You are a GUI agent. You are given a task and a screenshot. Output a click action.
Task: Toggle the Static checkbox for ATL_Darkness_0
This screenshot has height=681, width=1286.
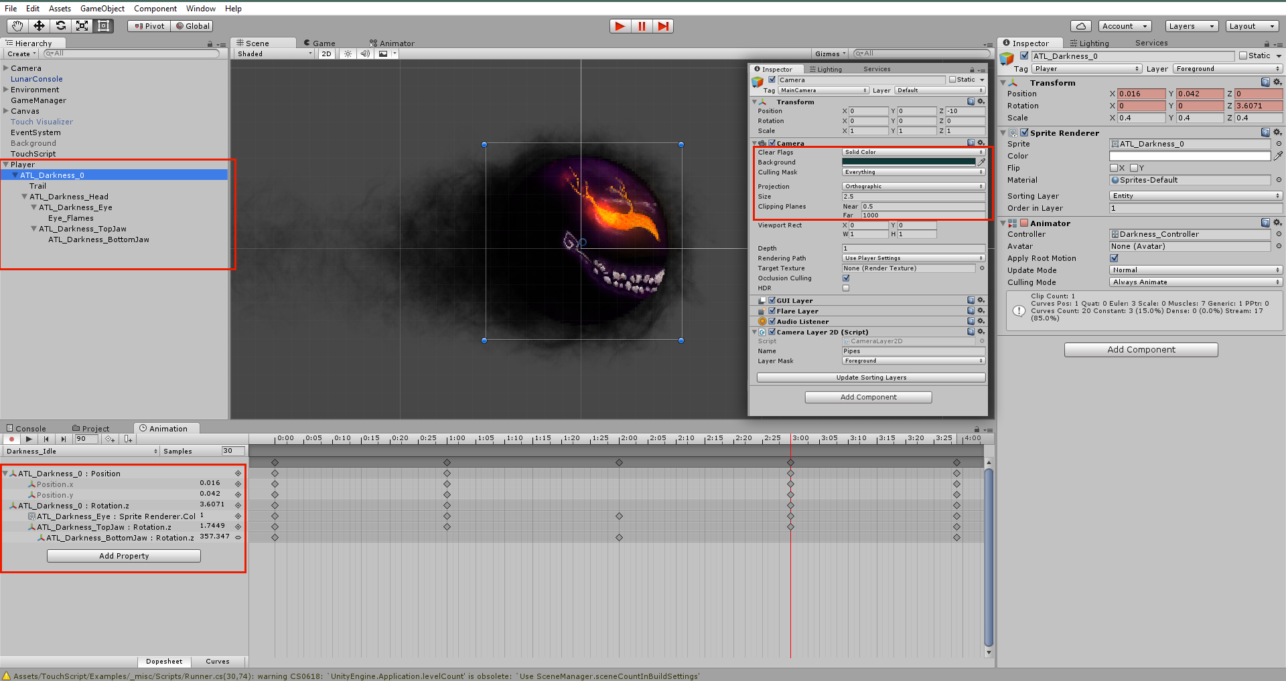point(1243,56)
